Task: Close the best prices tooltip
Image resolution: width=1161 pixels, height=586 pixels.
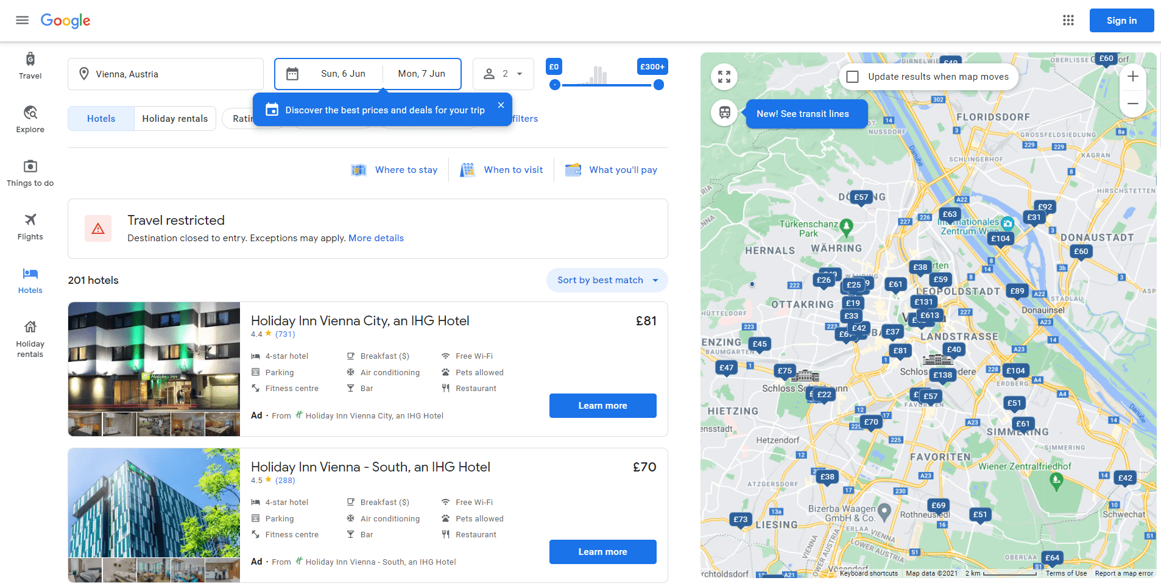Action: coord(501,105)
